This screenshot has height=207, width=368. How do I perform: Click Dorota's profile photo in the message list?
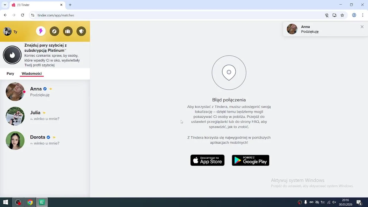(x=15, y=141)
